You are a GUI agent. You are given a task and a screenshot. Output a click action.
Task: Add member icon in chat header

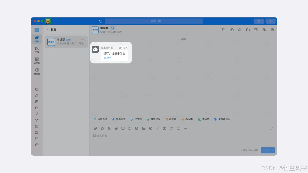click(x=264, y=30)
